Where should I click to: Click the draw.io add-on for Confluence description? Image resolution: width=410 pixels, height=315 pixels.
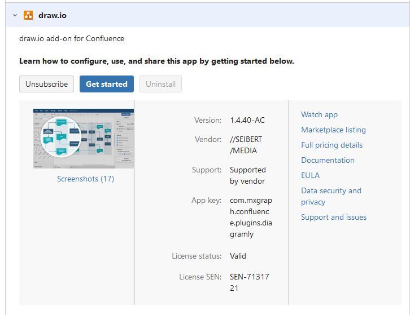(x=72, y=39)
